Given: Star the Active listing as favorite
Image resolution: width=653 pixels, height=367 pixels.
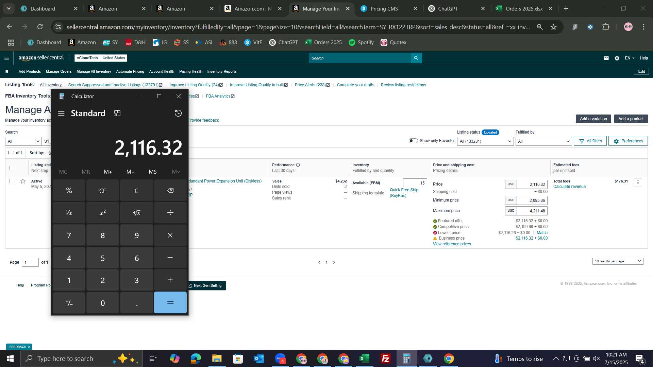Looking at the screenshot, I should coord(23,181).
